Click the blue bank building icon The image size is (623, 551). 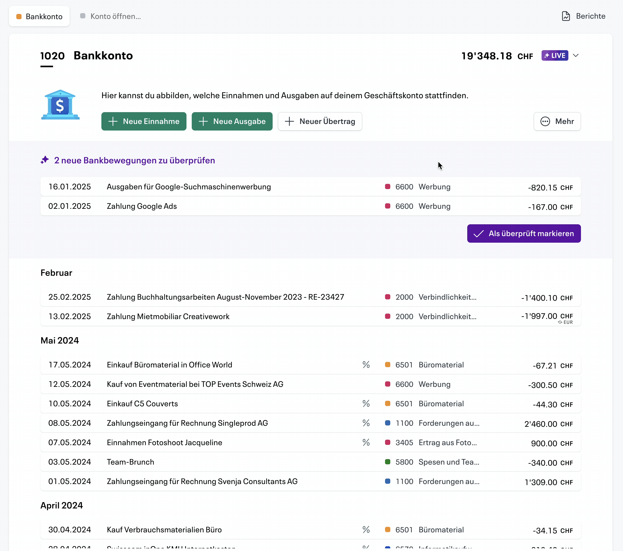(x=60, y=105)
